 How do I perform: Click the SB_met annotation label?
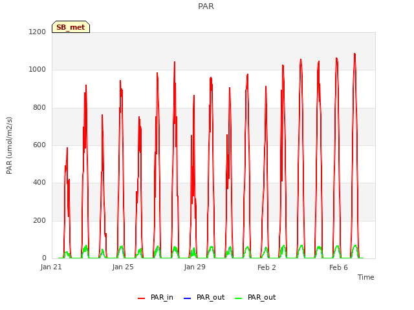(x=71, y=27)
